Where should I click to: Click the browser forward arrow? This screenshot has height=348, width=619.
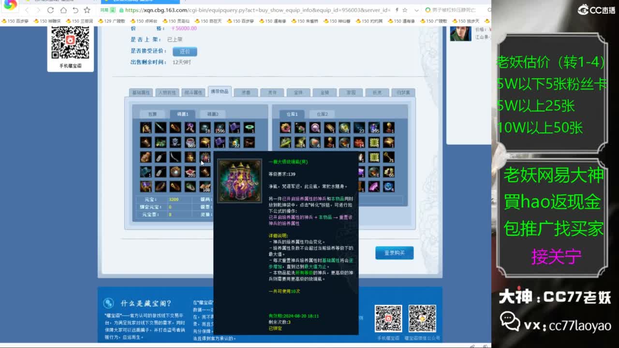click(x=38, y=10)
